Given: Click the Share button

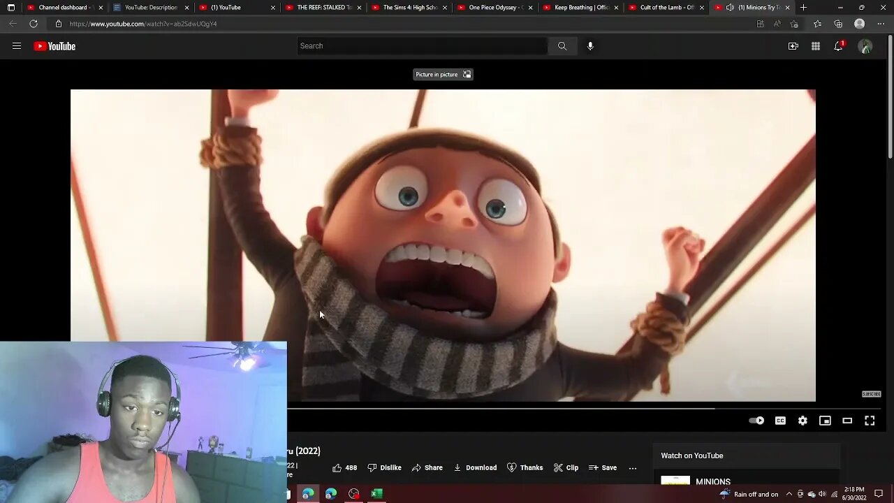Looking at the screenshot, I should pyautogui.click(x=427, y=468).
